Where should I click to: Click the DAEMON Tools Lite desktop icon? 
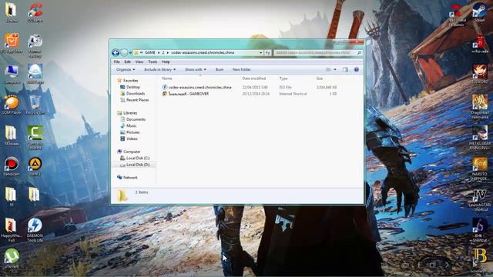coord(35,230)
